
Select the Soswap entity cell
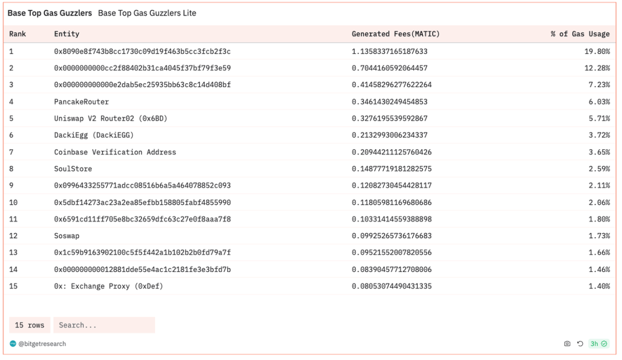pos(66,236)
